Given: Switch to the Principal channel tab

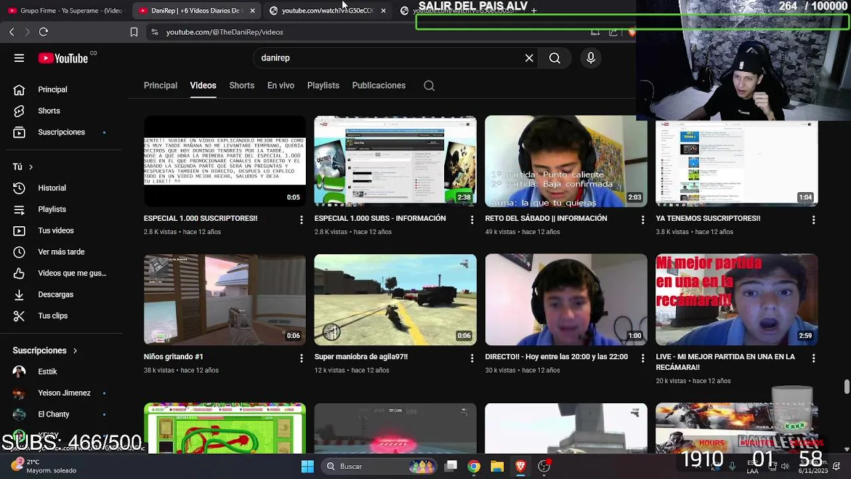Looking at the screenshot, I should (x=160, y=85).
